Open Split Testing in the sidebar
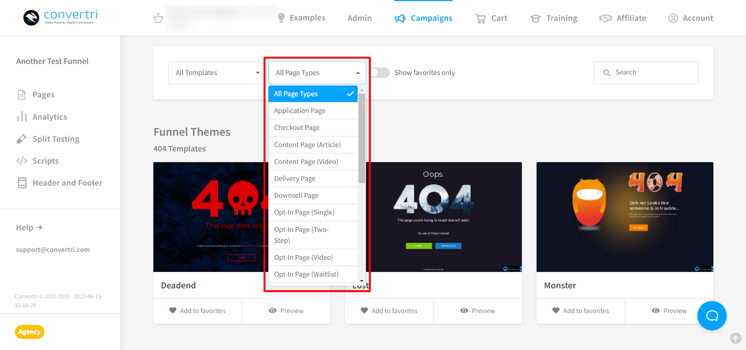Viewport: 746px width, 350px height. (x=55, y=139)
